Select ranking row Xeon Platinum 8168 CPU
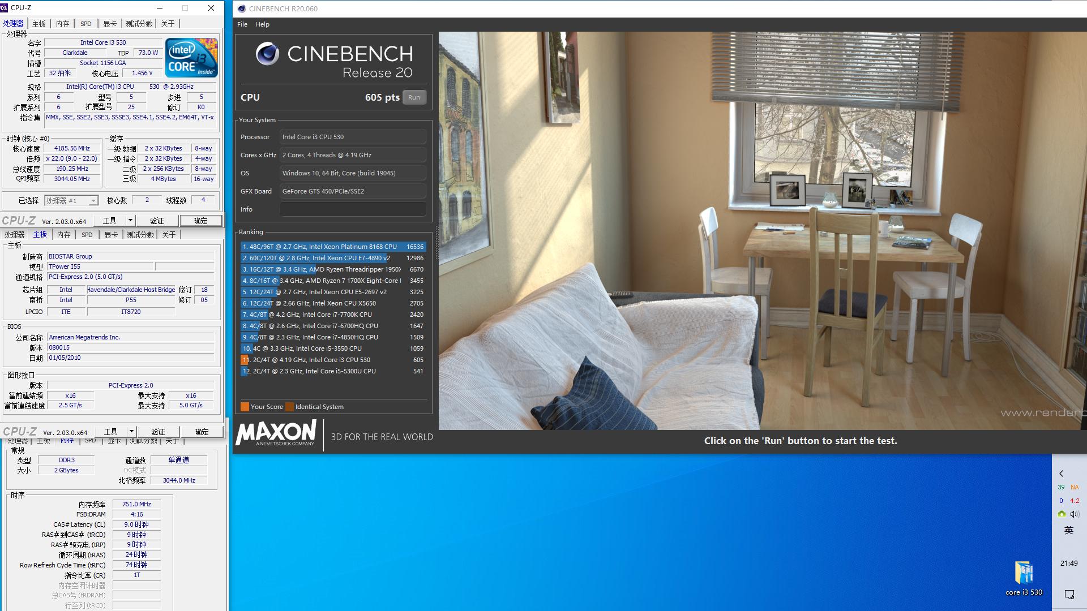 (333, 247)
